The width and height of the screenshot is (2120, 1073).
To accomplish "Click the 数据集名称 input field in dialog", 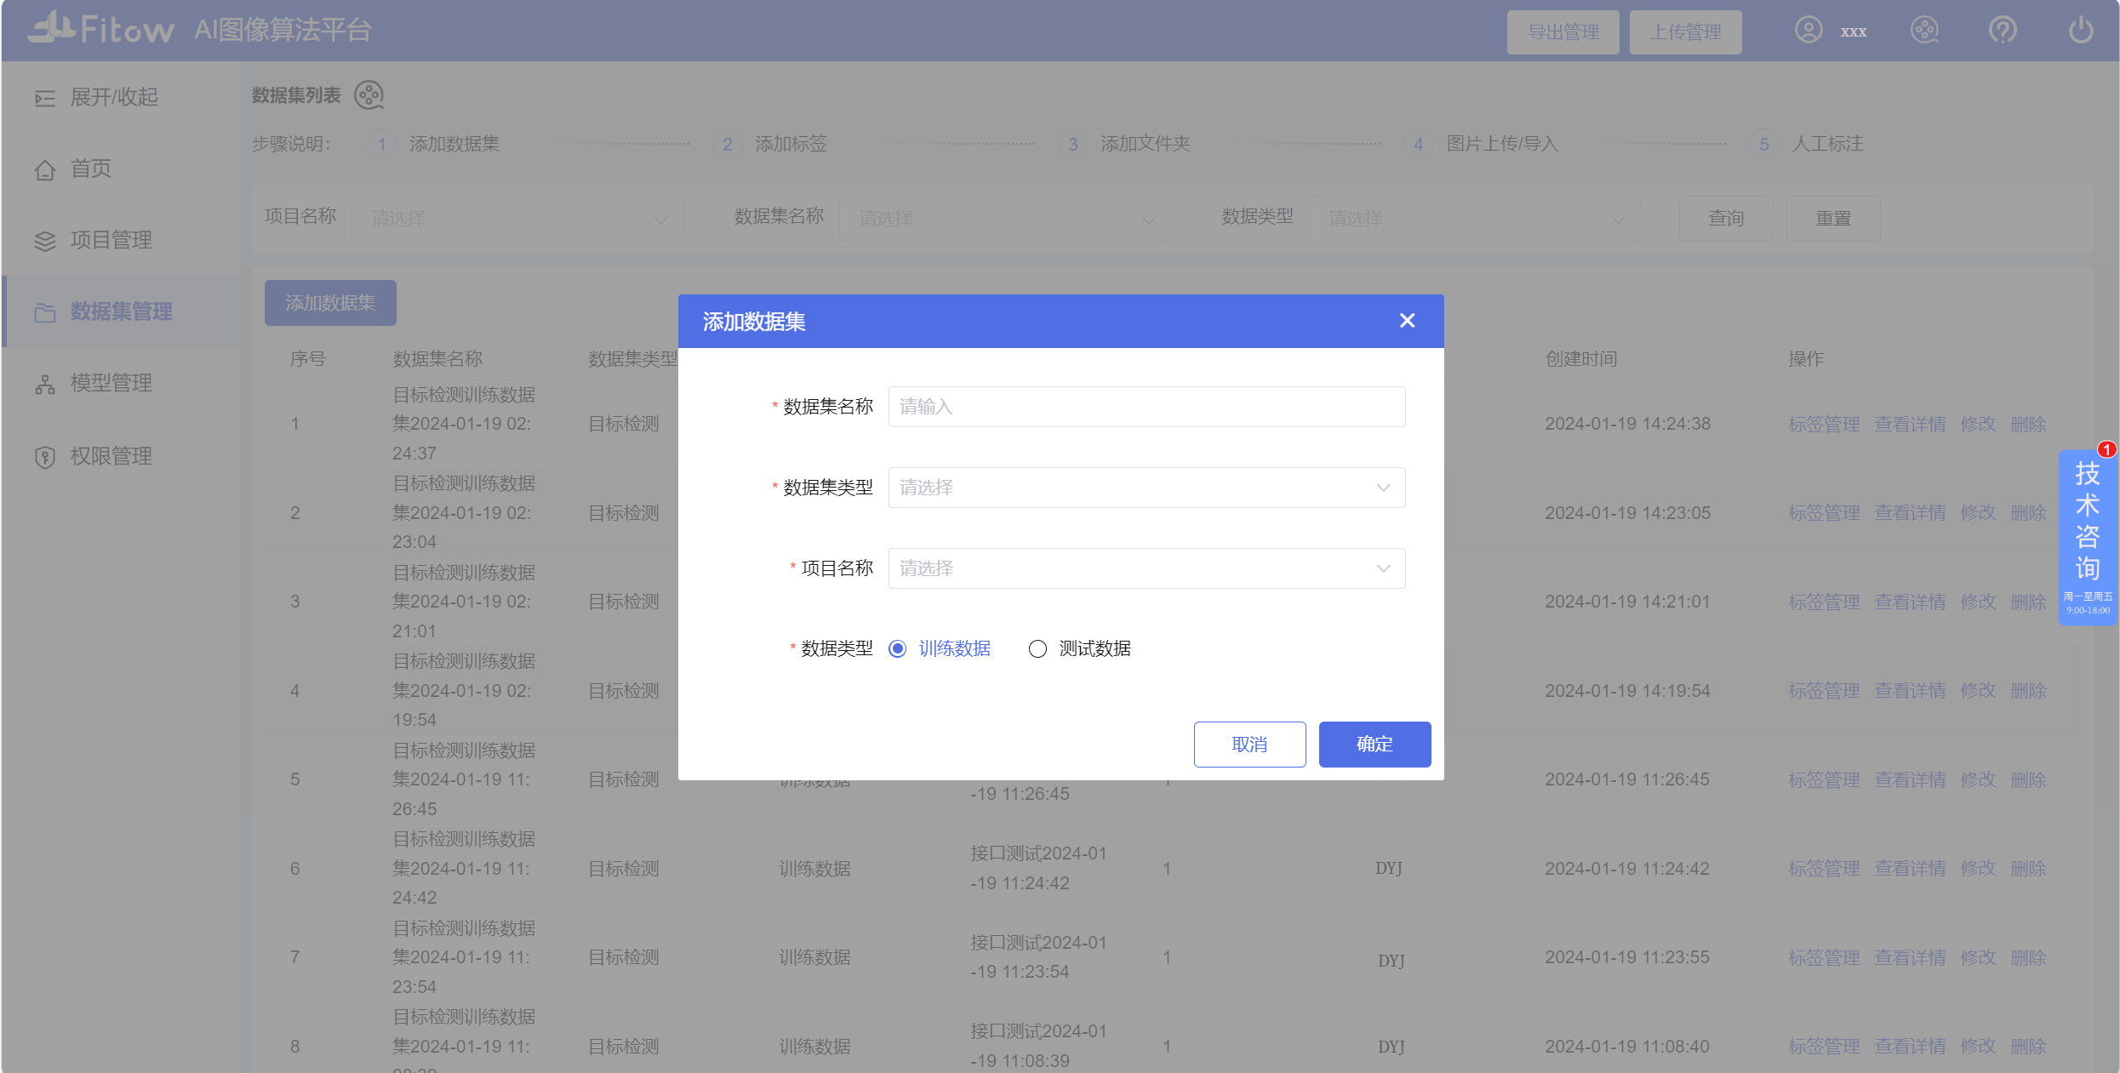I will click(1146, 407).
